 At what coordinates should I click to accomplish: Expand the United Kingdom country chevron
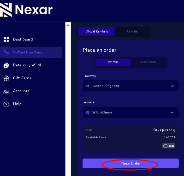pyautogui.click(x=172, y=86)
